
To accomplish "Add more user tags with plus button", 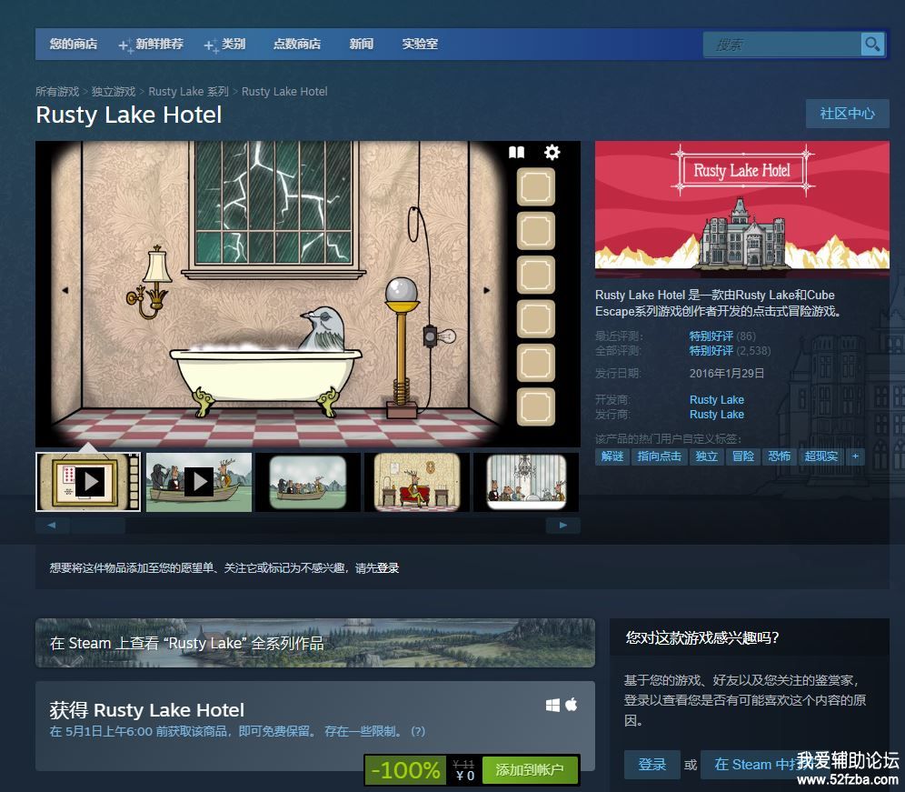I will pos(855,456).
